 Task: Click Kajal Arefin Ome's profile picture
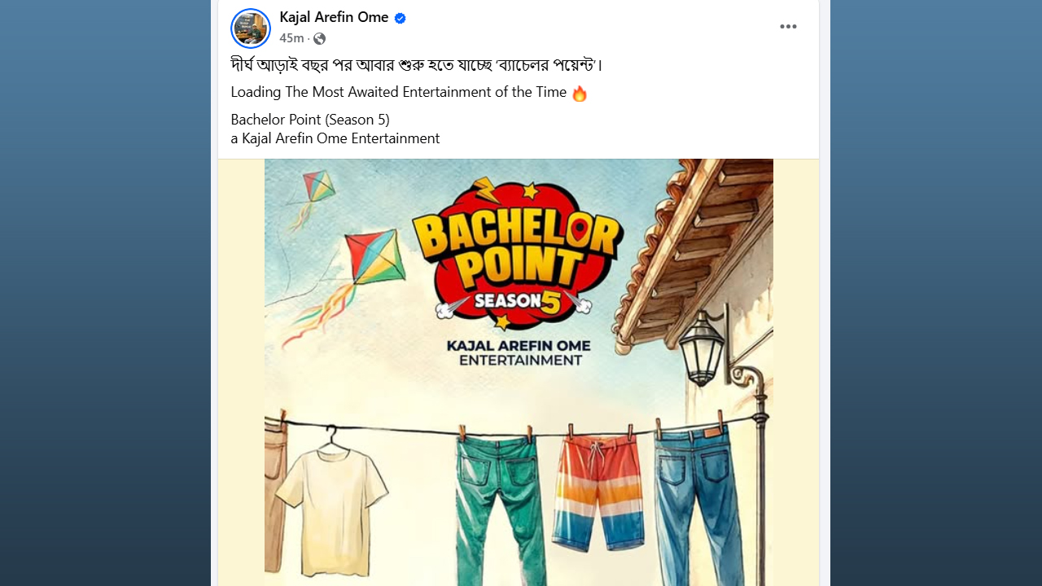[x=251, y=28]
